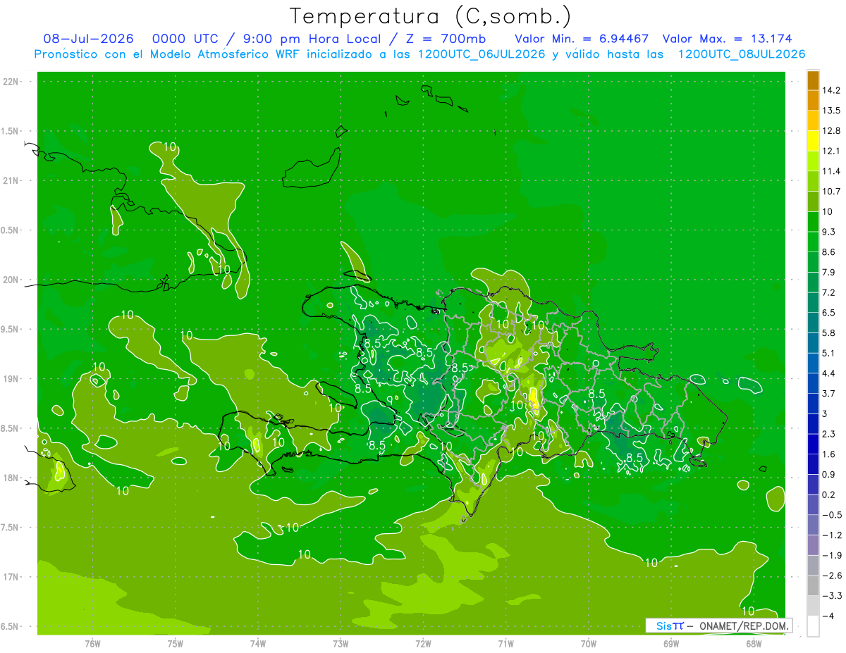Image resolution: width=846 pixels, height=653 pixels.
Task: Click the "72W" longitude axis label
Action: [423, 643]
